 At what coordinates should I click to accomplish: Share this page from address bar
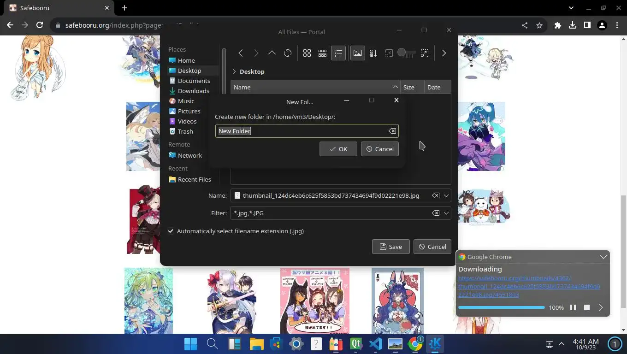click(525, 25)
